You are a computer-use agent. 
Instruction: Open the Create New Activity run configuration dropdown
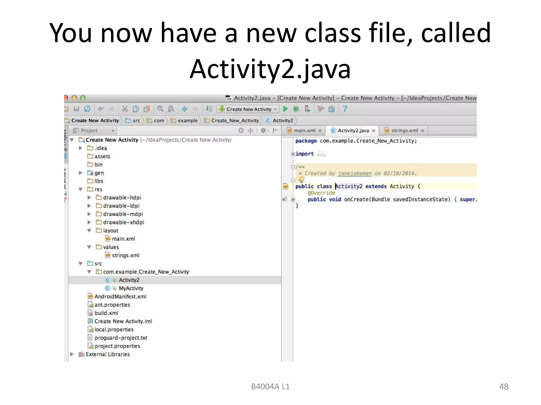pos(248,109)
